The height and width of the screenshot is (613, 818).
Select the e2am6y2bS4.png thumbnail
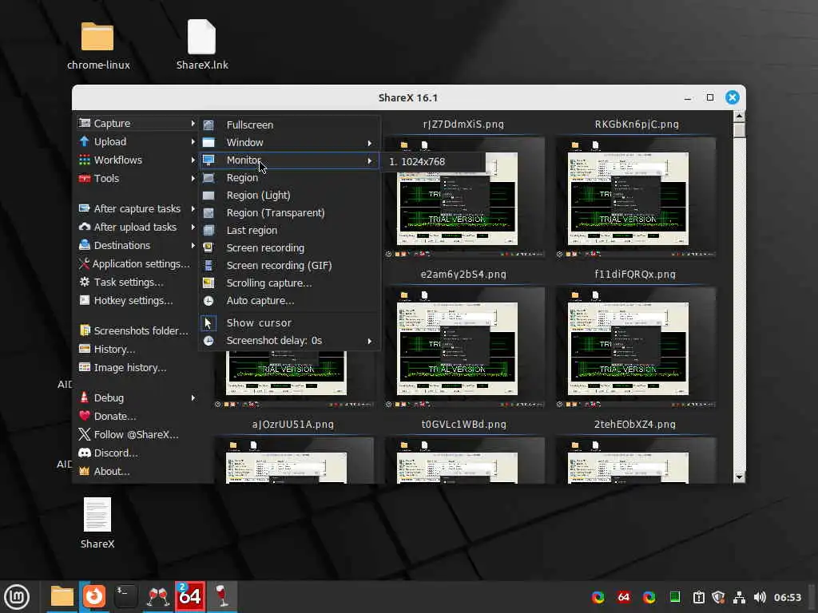tap(465, 348)
